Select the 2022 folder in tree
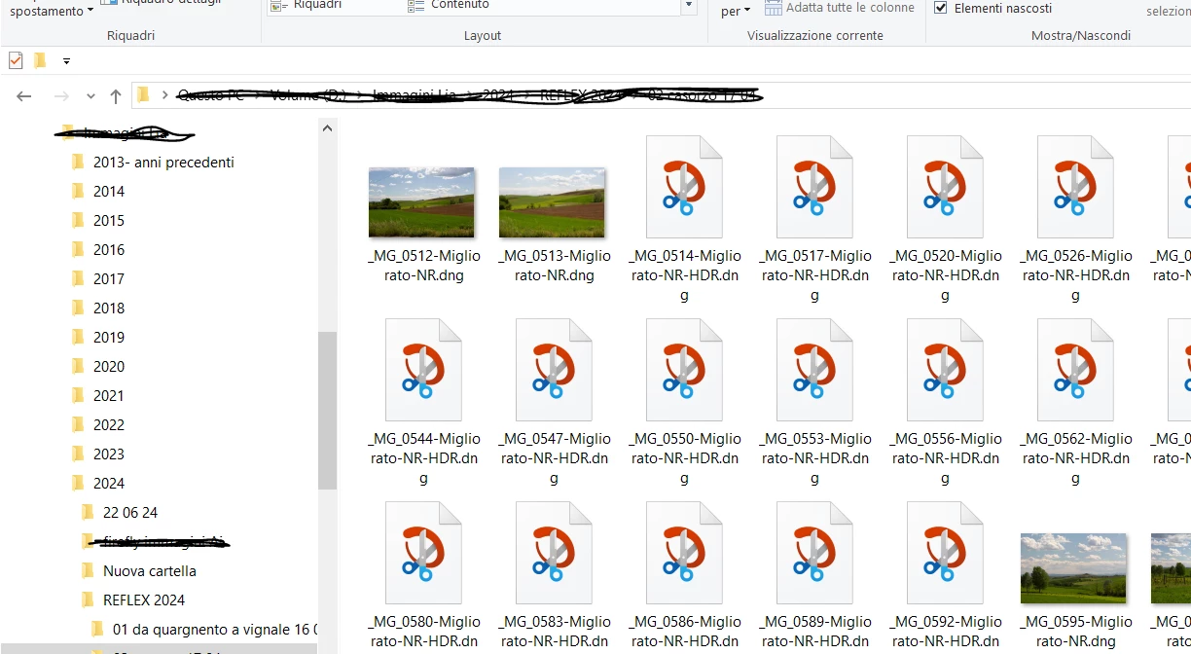The image size is (1191, 654). point(109,425)
